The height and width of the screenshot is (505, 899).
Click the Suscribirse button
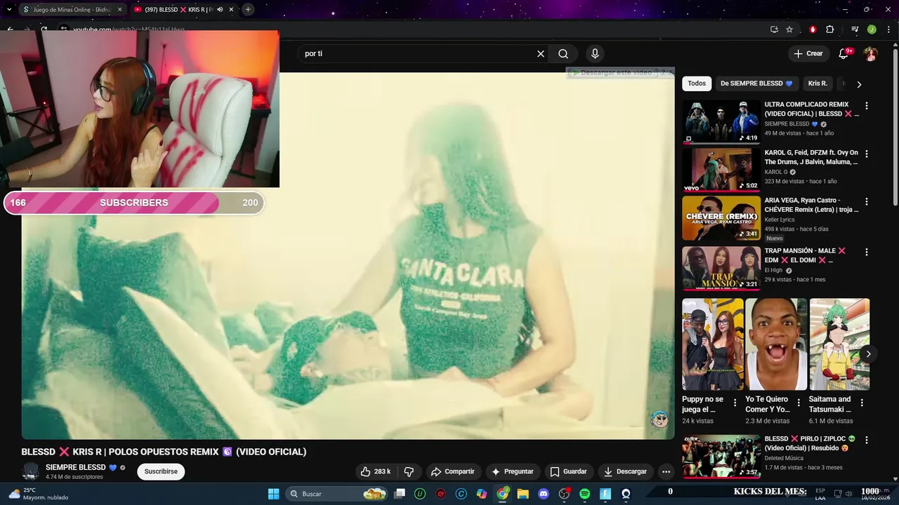point(161,471)
